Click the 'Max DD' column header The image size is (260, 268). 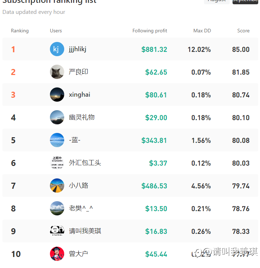tap(202, 31)
